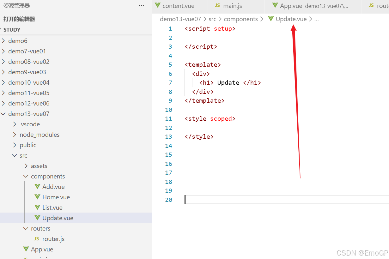Open App.vue in the explorer tree
The height and width of the screenshot is (259, 389).
tap(42, 249)
